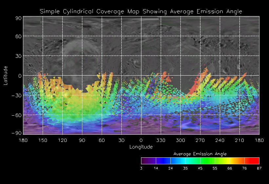
Task: Click the 14 value under the color bar
Action: coord(156,168)
